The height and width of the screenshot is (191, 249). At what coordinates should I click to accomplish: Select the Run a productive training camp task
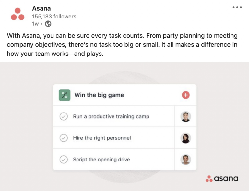(x=111, y=116)
